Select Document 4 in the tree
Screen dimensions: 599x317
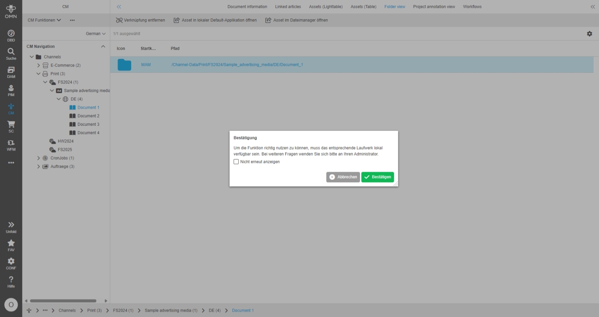coord(88,133)
